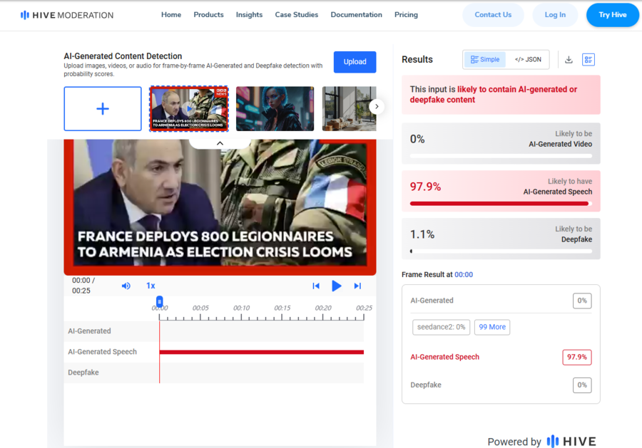The height and width of the screenshot is (448, 642).
Task: Click the Upload button
Action: tap(355, 62)
